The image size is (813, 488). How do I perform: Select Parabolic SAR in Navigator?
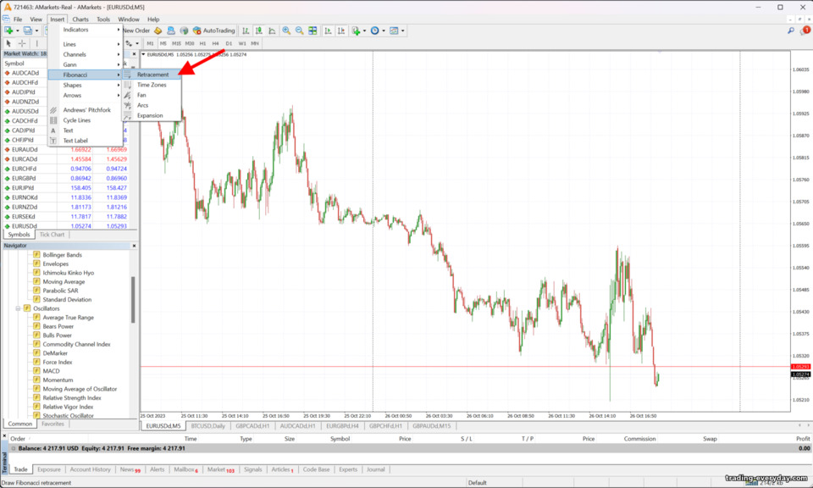(x=60, y=291)
